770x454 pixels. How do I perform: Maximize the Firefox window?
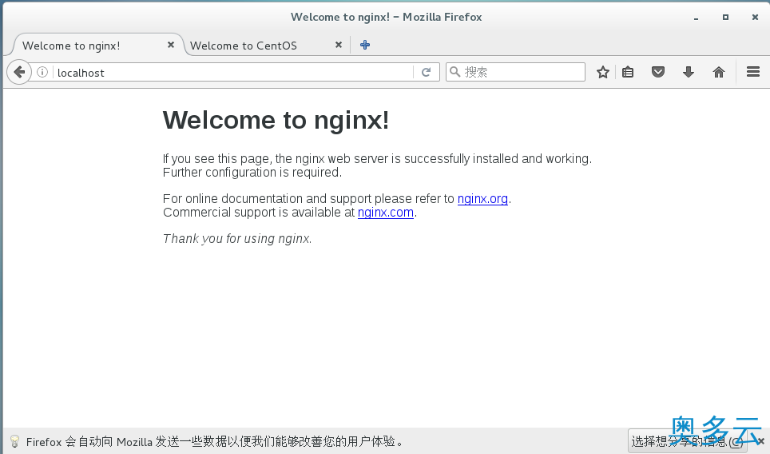[x=725, y=18]
